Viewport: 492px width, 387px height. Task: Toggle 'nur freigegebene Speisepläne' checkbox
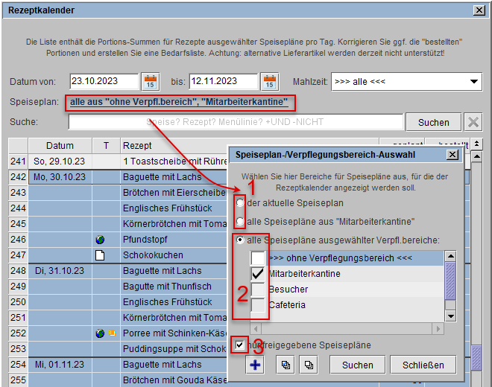click(x=238, y=345)
